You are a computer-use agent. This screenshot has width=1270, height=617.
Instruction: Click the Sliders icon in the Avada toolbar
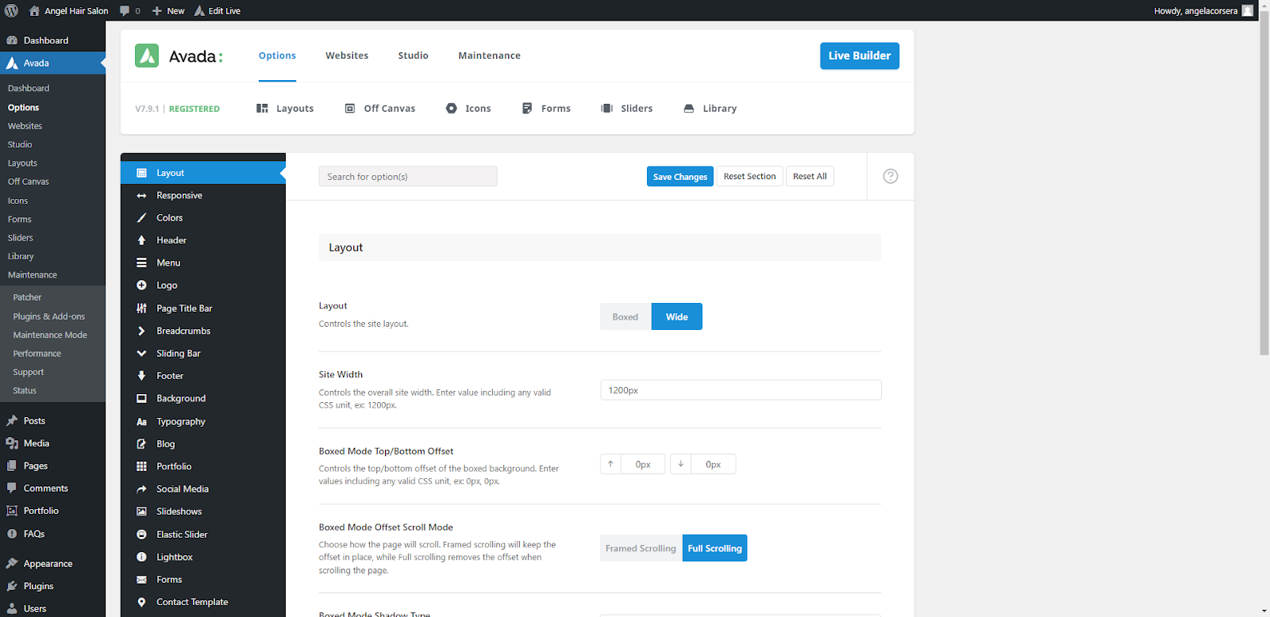click(607, 108)
